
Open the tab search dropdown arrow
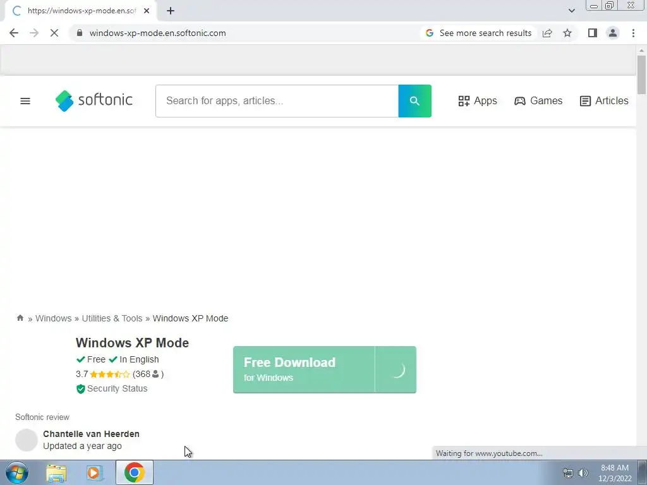tap(571, 11)
